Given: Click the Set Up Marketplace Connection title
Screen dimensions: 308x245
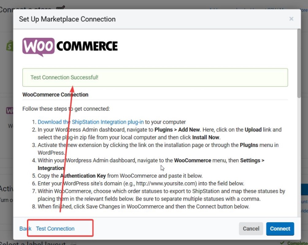Looking at the screenshot, I should [67, 19].
